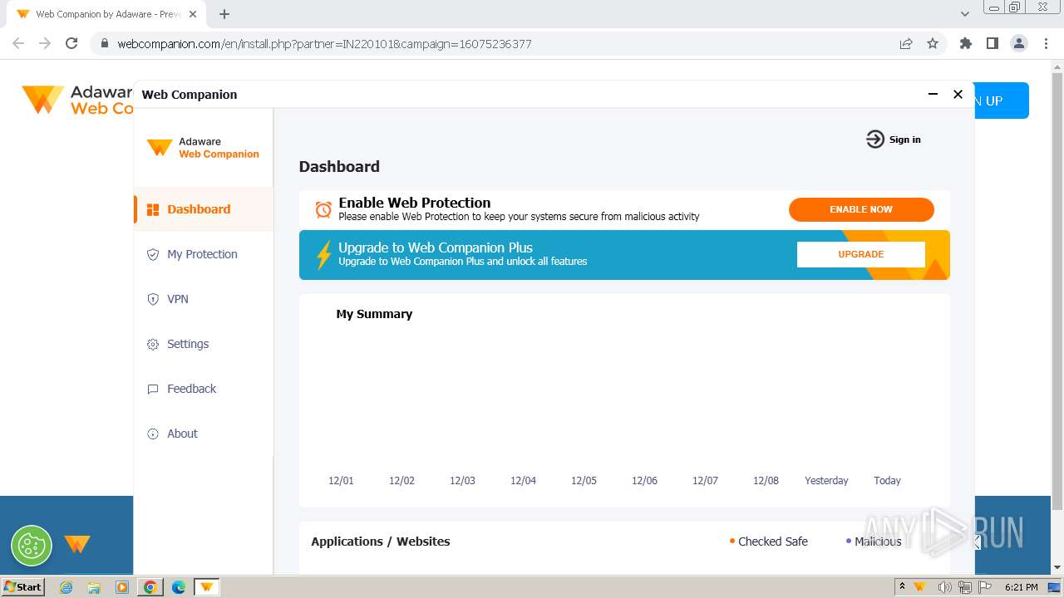Click the ENABLE NOW button
This screenshot has width=1064, height=598.
pyautogui.click(x=861, y=209)
